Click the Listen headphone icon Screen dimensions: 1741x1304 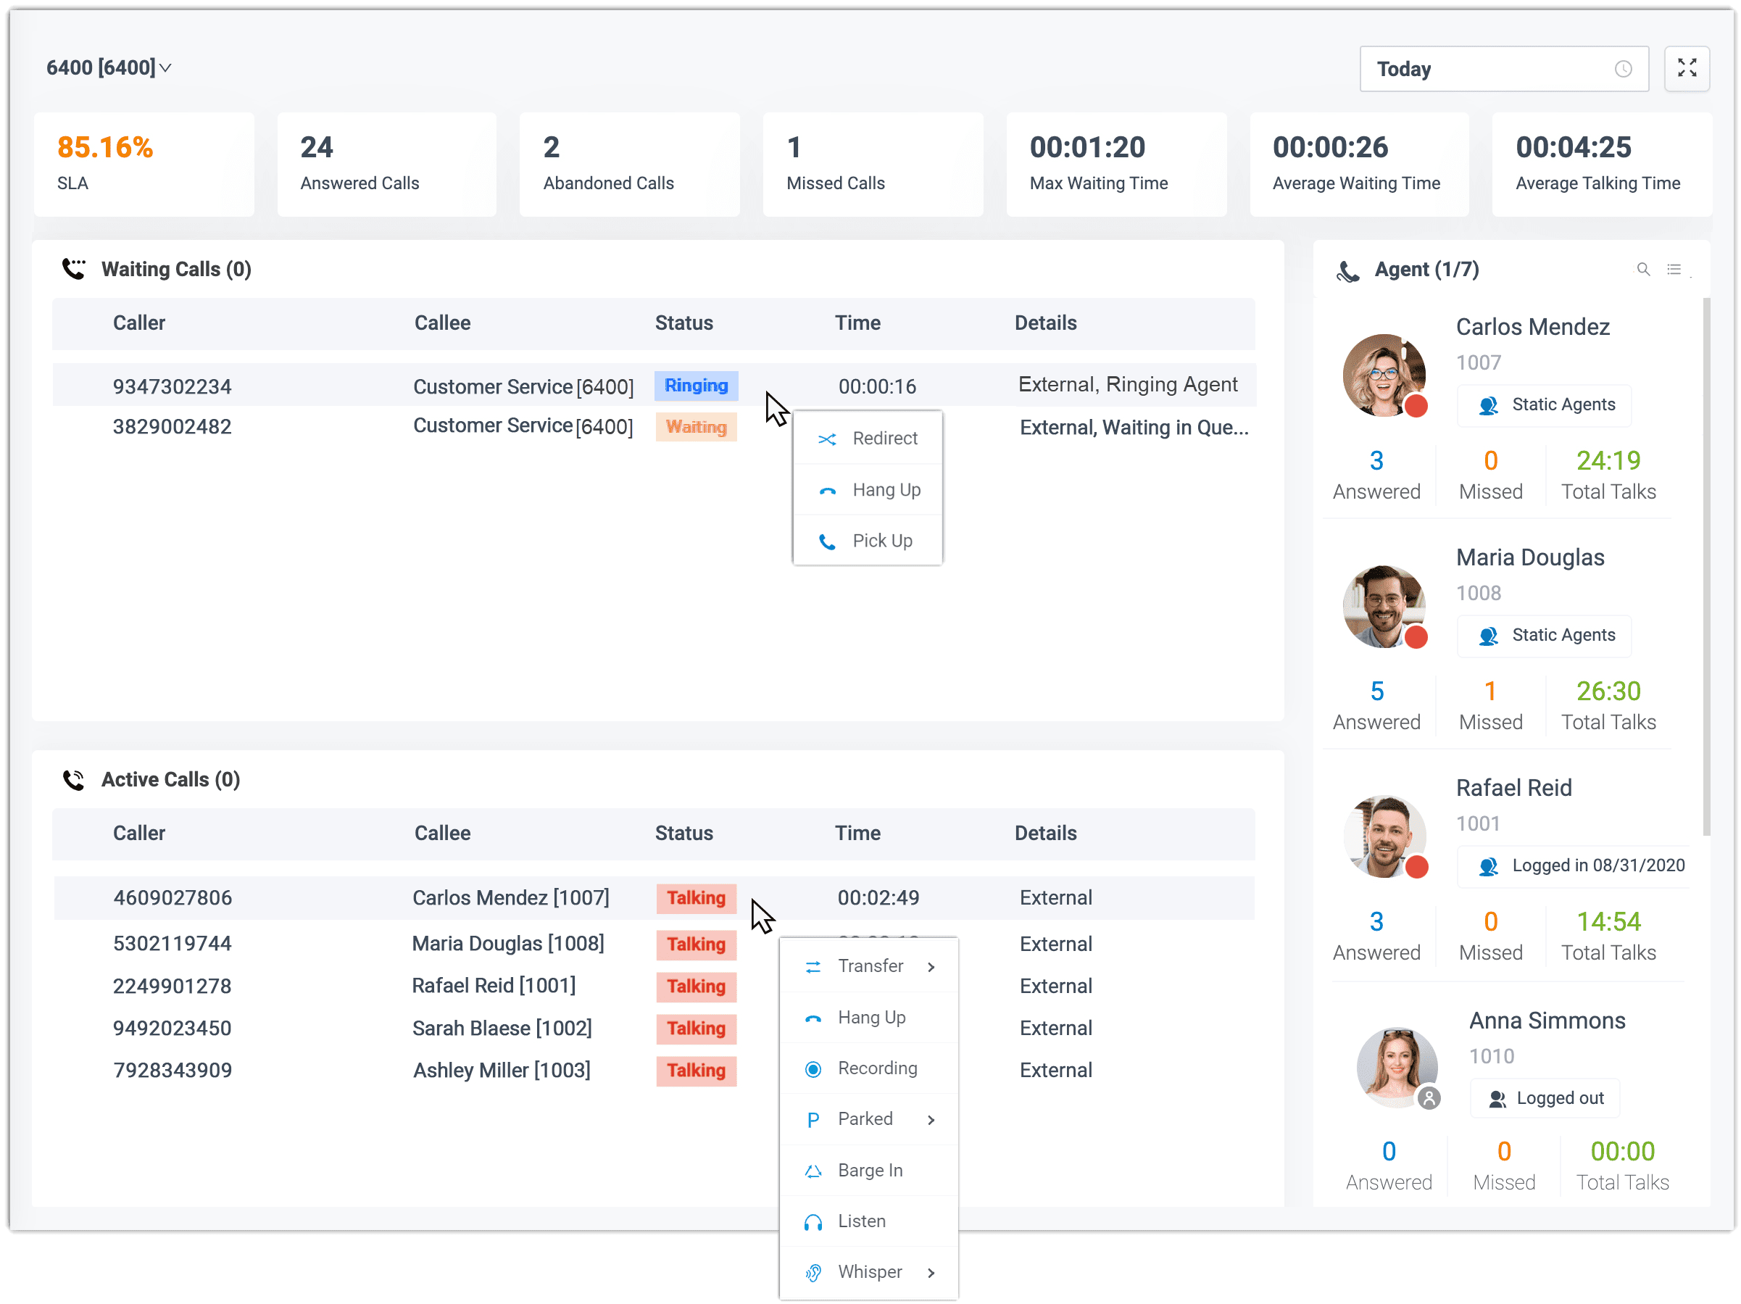813,1221
